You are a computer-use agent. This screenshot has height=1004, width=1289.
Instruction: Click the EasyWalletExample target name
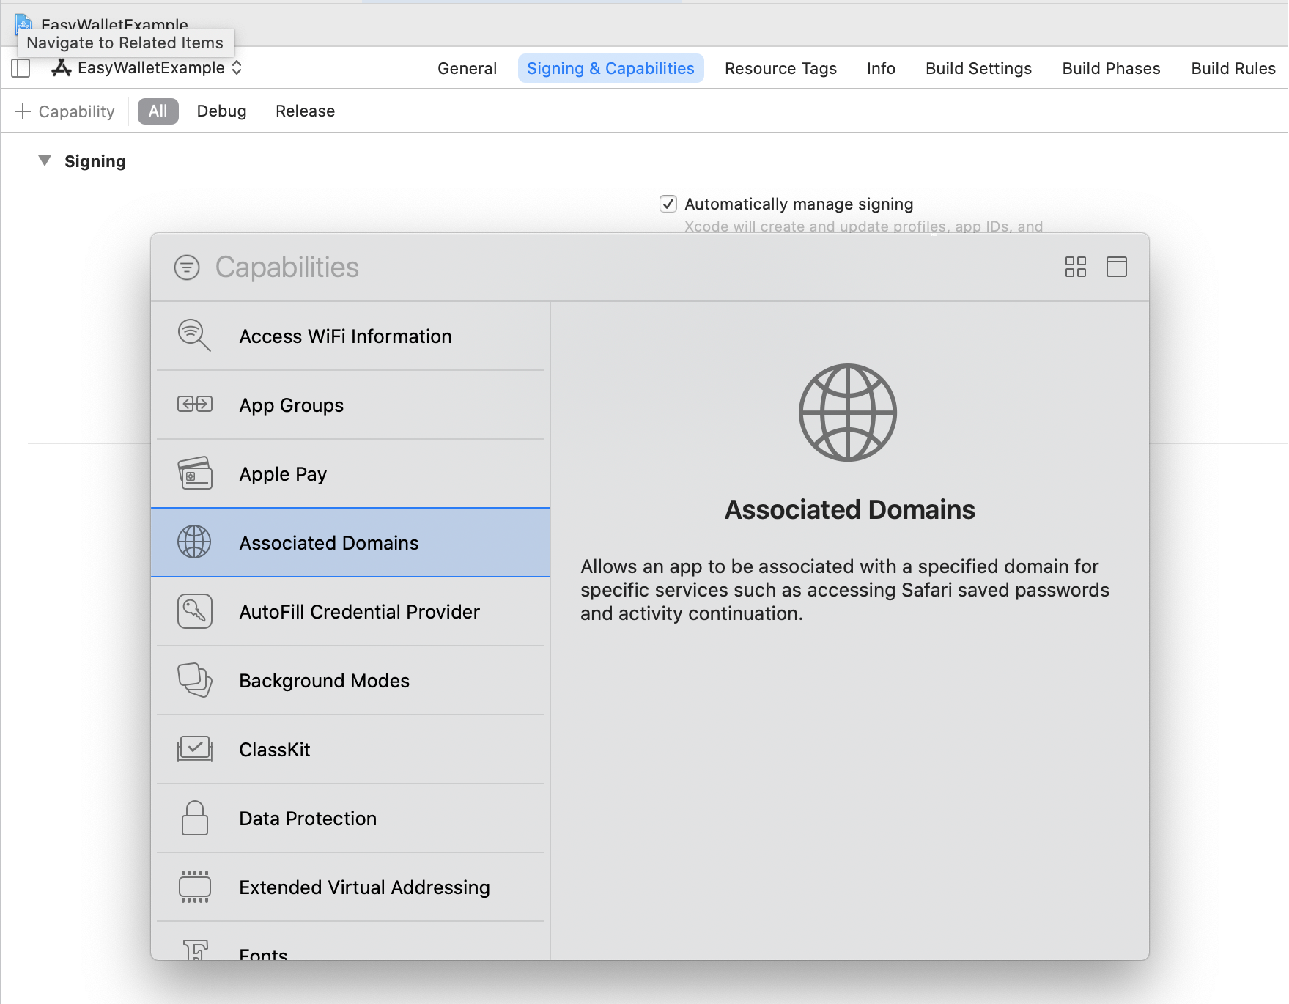[151, 67]
